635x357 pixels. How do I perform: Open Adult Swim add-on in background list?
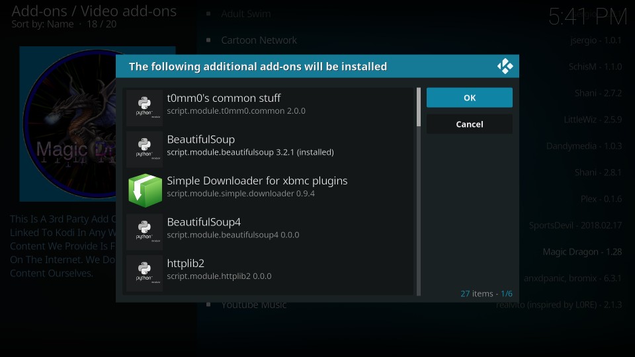246,14
